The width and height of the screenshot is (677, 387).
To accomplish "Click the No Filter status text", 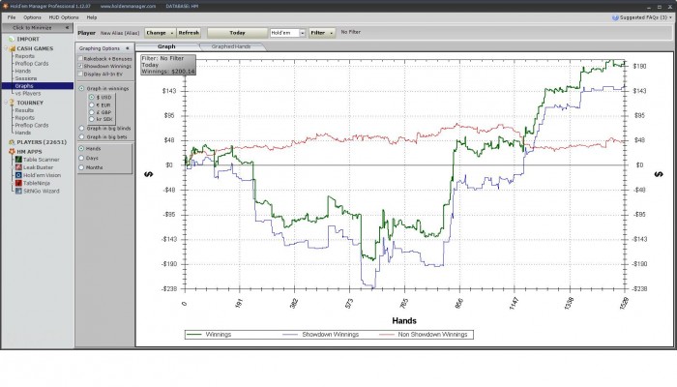I will click(350, 32).
